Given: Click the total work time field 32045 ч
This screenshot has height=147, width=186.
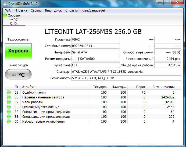Looking at the screenshot, I should [168, 65].
